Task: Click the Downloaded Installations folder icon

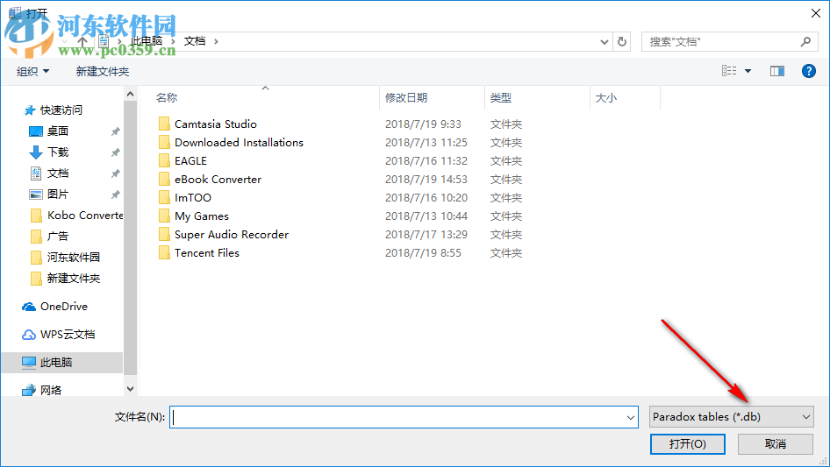Action: click(x=164, y=142)
